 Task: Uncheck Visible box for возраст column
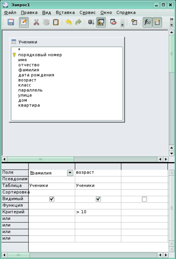pyautogui.click(x=98, y=199)
